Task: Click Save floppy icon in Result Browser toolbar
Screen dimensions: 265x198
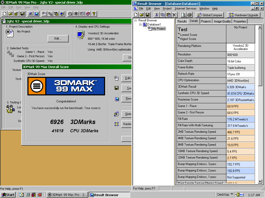Action: click(x=147, y=15)
